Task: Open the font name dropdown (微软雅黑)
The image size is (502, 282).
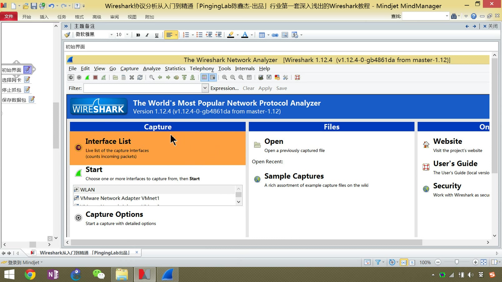Action: 111,35
